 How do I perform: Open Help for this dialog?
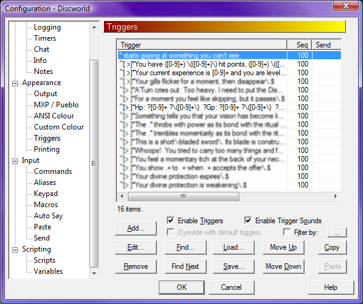(x=331, y=287)
